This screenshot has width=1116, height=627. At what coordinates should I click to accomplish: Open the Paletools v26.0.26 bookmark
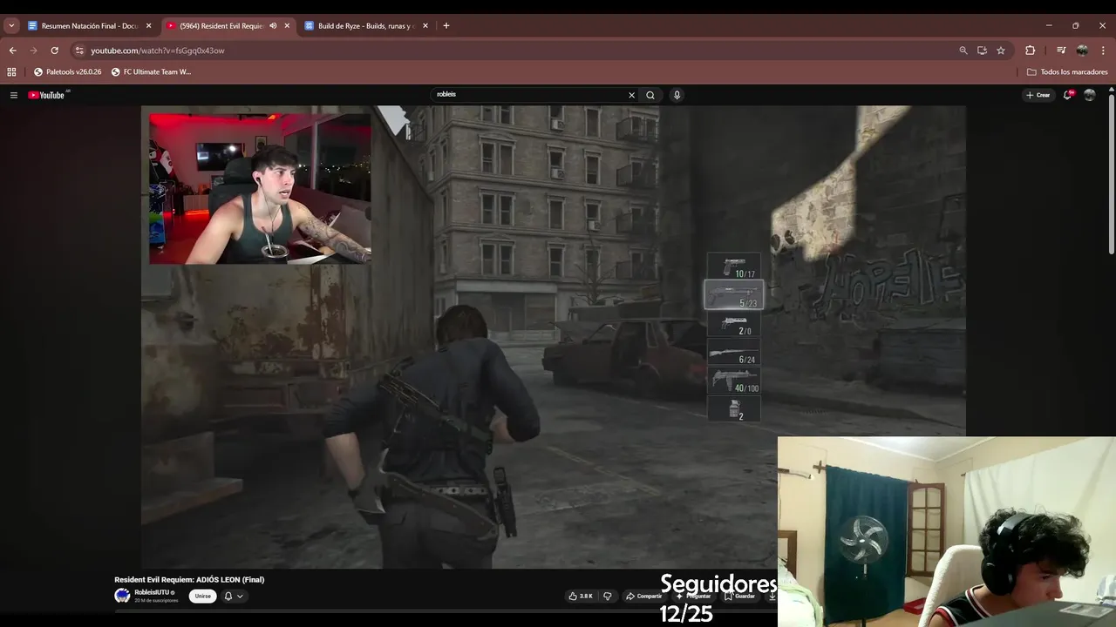click(x=68, y=72)
